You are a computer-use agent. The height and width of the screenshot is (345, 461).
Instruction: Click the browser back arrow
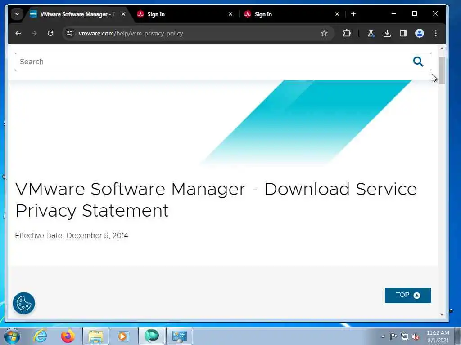18,33
